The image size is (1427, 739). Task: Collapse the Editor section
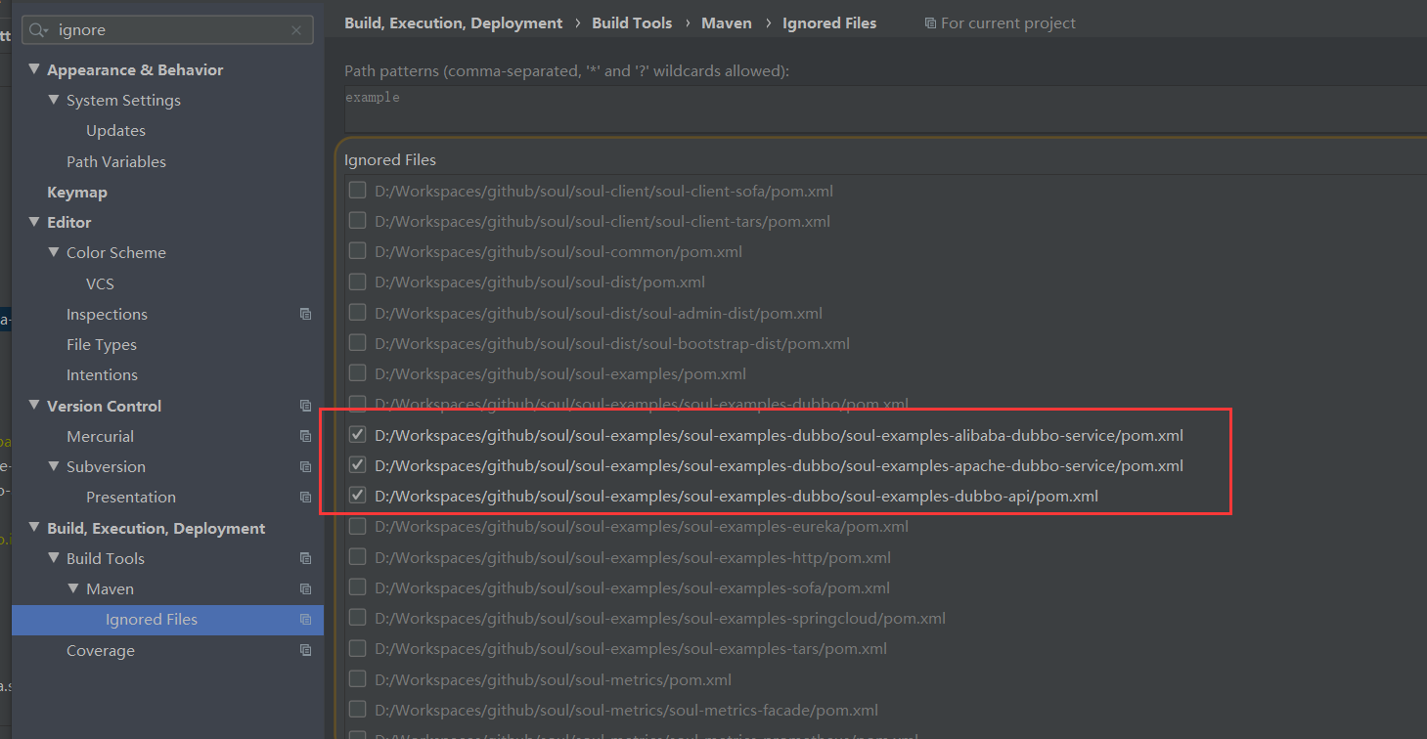pos(35,222)
